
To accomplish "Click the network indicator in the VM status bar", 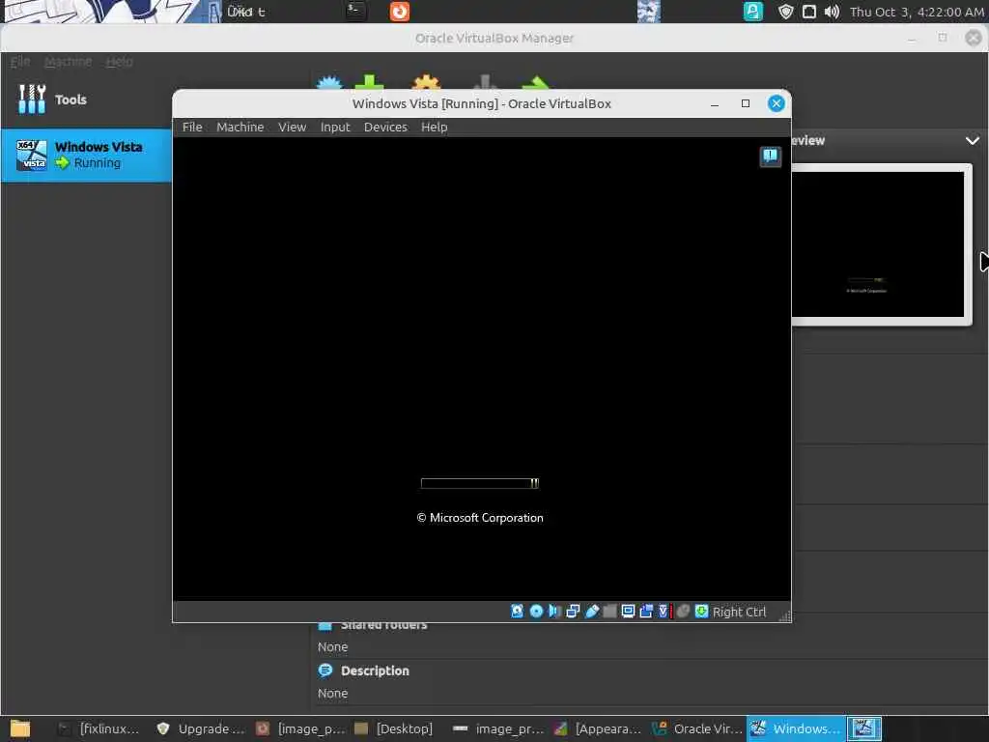I will (x=573, y=612).
